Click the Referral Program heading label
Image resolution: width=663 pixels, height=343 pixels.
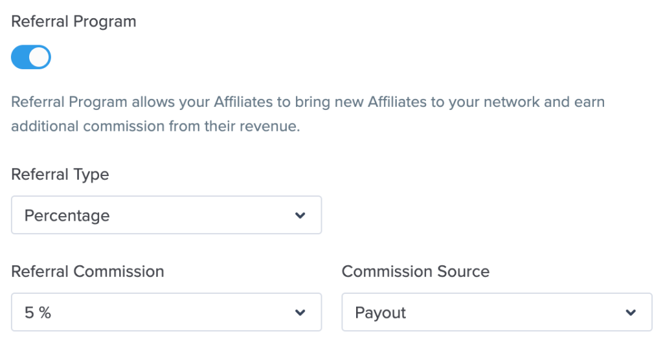[x=74, y=21]
